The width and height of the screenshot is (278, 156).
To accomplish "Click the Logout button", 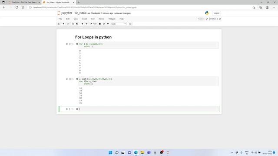I will [x=216, y=13].
